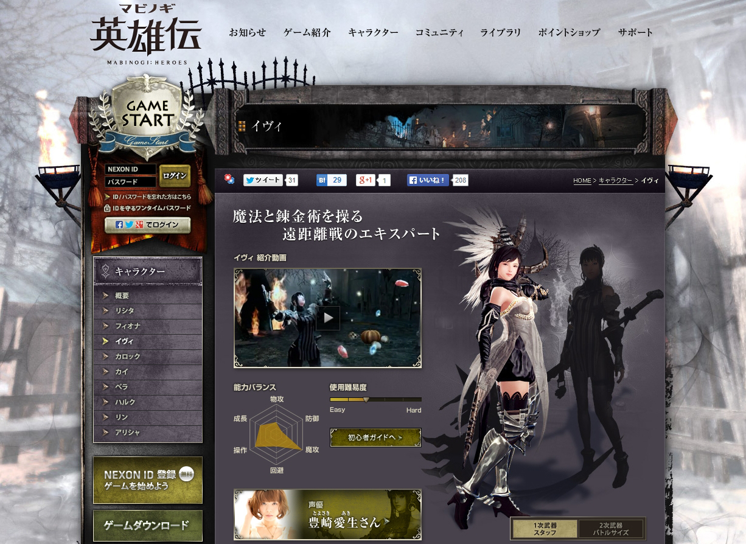Open the 初心者ガイドへ beginner guide link
This screenshot has width=746, height=544.
pos(375,438)
